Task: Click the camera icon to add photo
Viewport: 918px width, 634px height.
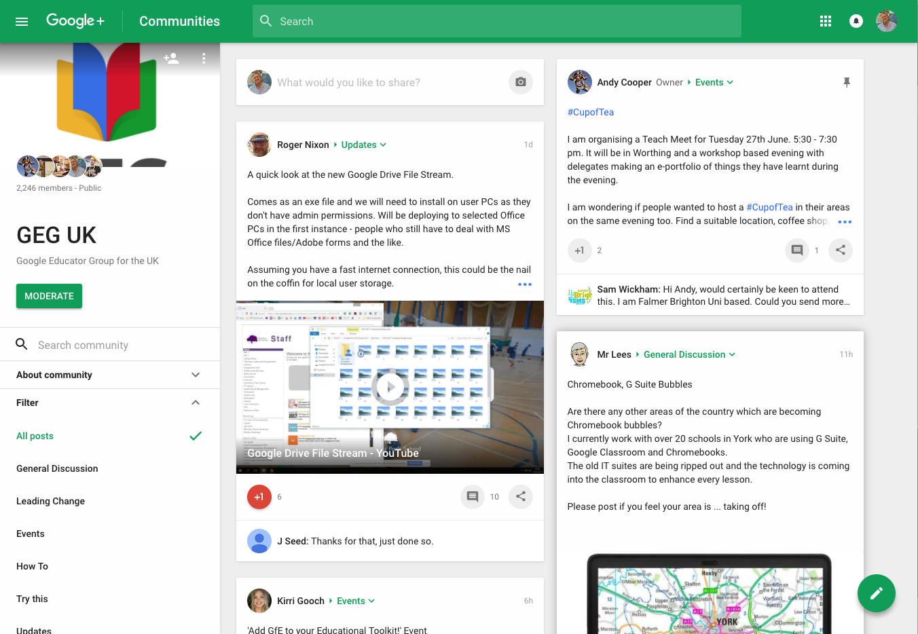Action: pos(521,82)
